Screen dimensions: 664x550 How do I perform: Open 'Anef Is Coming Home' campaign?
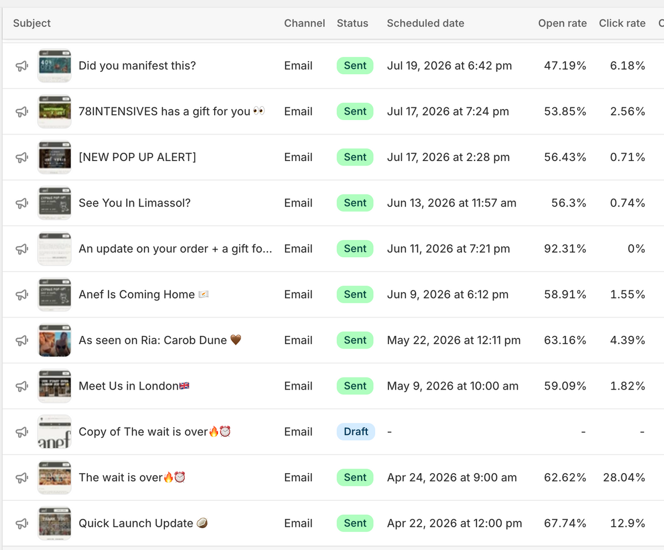point(144,295)
